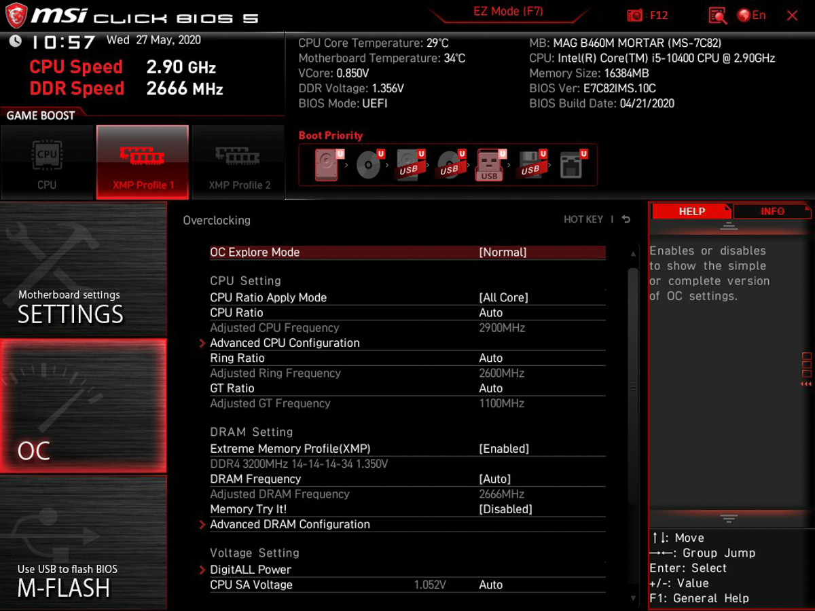Viewport: 815px width, 611px height.
Task: Click the scroll up arrow of the settings list
Action: [x=634, y=254]
